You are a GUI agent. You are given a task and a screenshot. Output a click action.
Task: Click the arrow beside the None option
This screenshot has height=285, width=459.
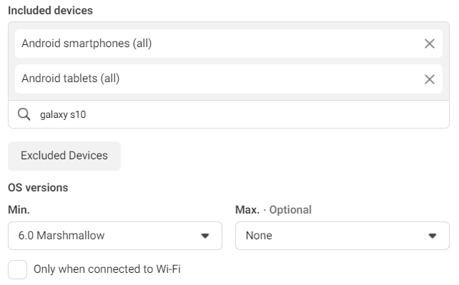433,236
